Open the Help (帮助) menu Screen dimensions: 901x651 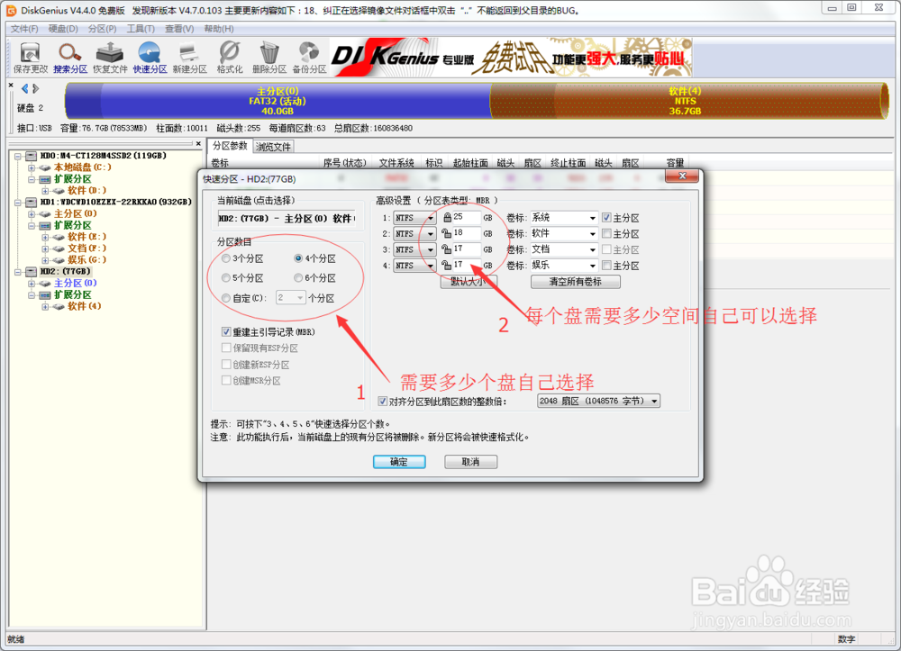click(x=219, y=29)
